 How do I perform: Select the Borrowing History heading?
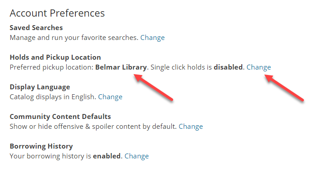click(41, 146)
